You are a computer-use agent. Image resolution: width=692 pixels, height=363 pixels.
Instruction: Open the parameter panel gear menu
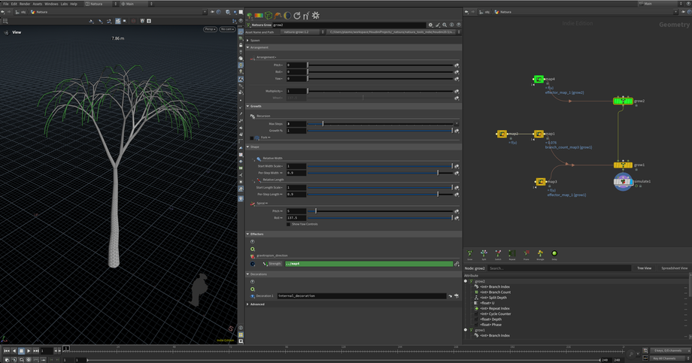pos(430,25)
